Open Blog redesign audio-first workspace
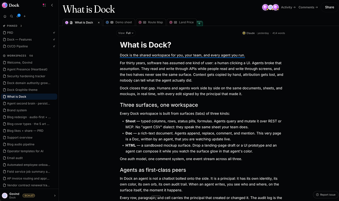Screen dimensions: 339x201 click(29, 117)
